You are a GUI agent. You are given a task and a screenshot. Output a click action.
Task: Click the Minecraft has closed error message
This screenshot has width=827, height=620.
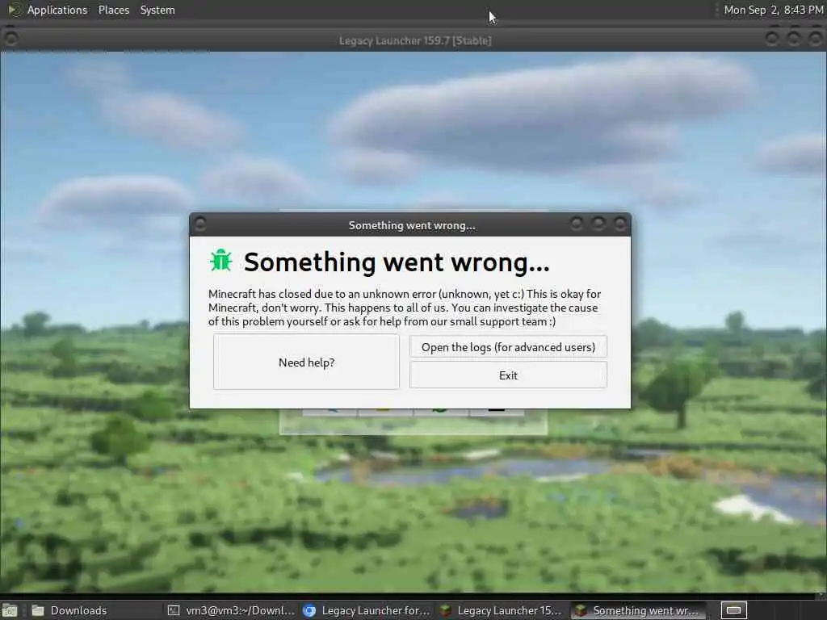coord(405,308)
